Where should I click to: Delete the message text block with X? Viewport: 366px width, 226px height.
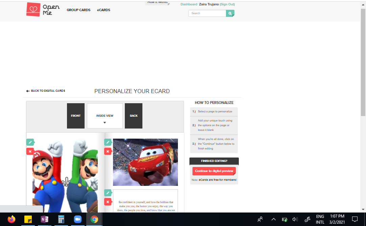(x=108, y=202)
